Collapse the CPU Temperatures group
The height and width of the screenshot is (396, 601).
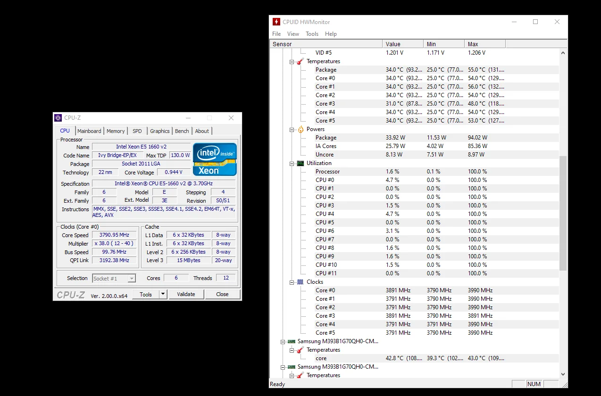(292, 62)
